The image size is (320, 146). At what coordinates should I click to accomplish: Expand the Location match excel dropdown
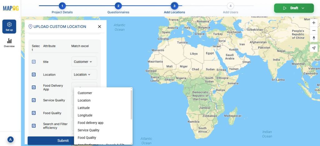coord(84,75)
